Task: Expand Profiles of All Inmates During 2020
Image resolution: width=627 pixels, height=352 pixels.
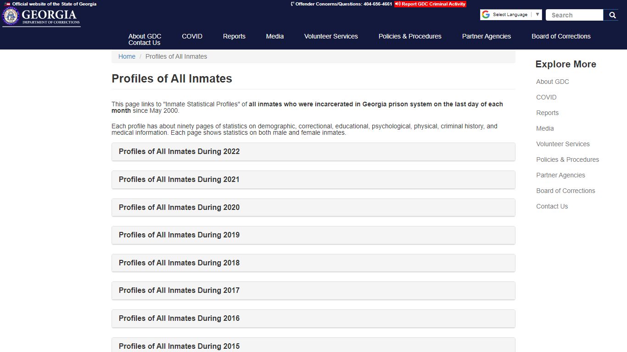Action: click(313, 208)
